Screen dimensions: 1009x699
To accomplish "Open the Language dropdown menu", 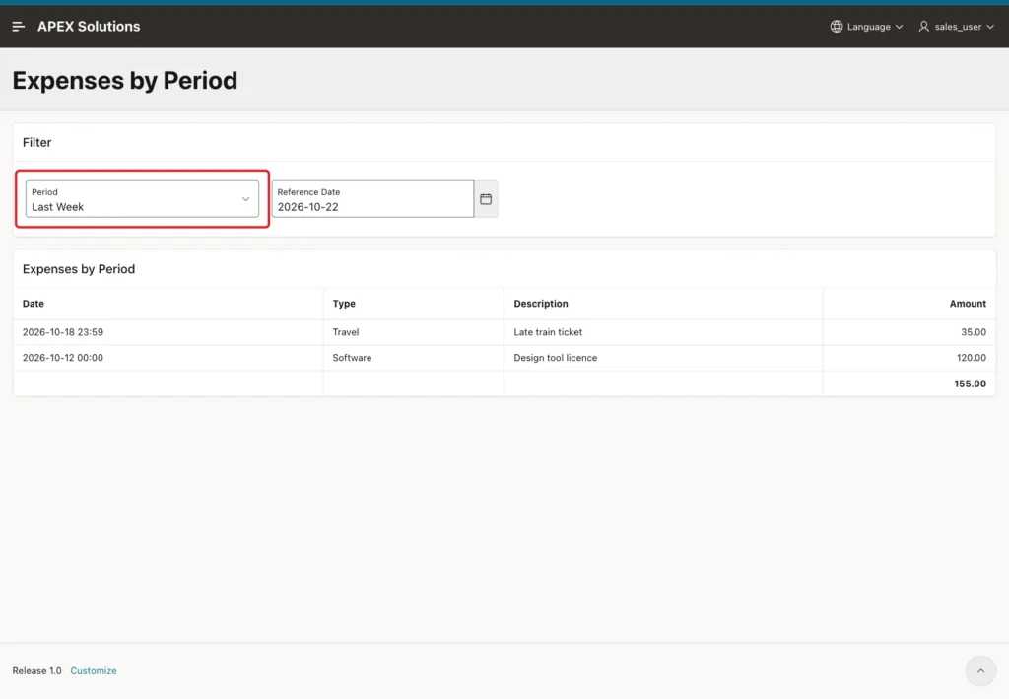I will pyautogui.click(x=866, y=27).
